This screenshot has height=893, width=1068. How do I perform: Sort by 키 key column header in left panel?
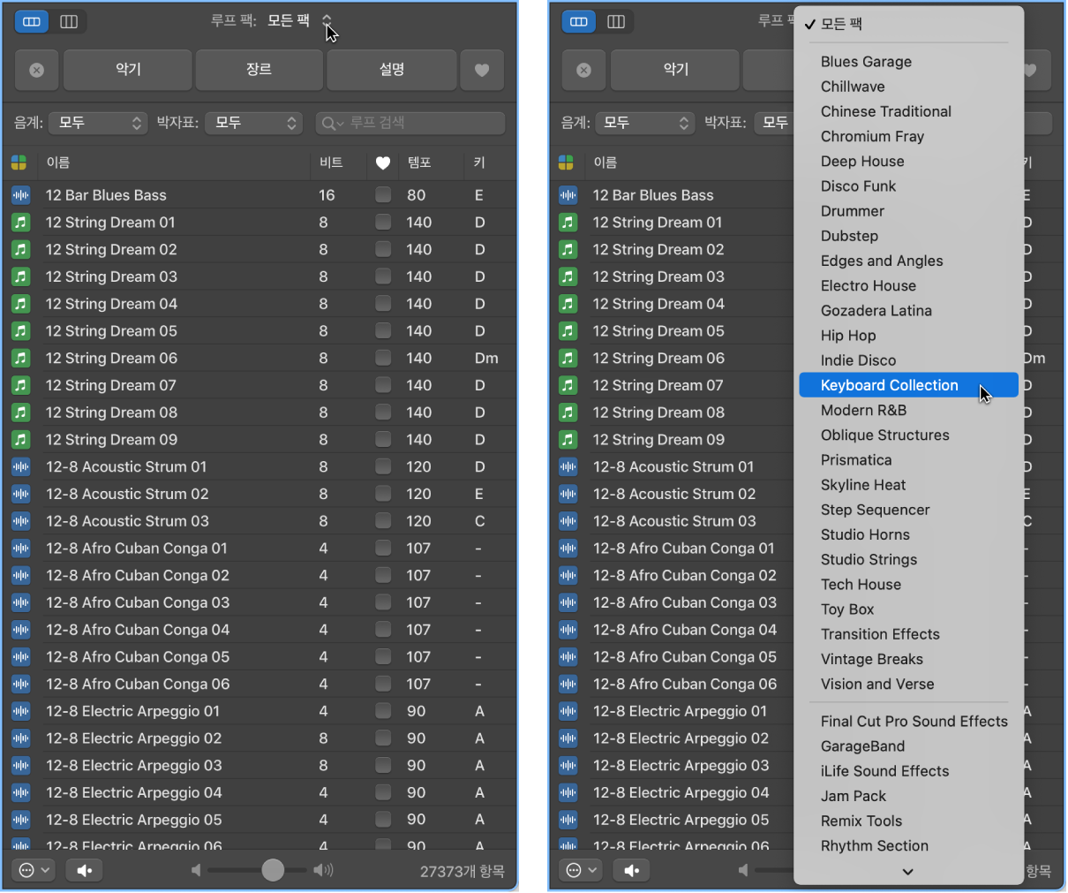tap(479, 163)
